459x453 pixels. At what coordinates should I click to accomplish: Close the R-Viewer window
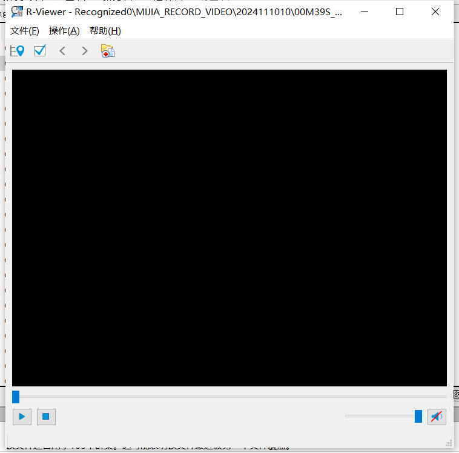click(x=435, y=12)
